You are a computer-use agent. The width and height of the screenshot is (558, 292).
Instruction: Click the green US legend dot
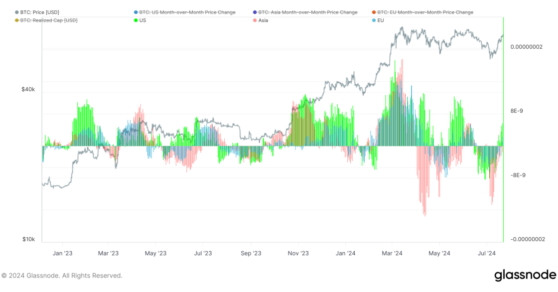coord(136,20)
